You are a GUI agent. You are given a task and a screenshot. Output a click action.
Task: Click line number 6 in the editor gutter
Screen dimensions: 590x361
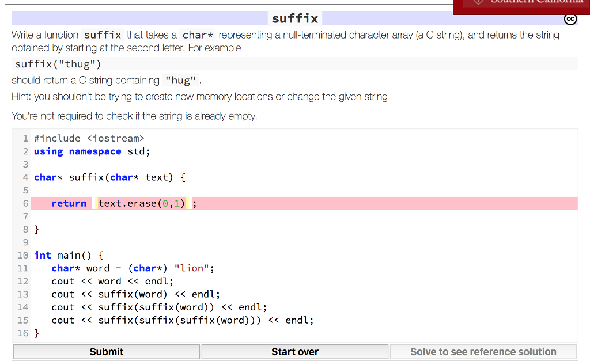[25, 203]
